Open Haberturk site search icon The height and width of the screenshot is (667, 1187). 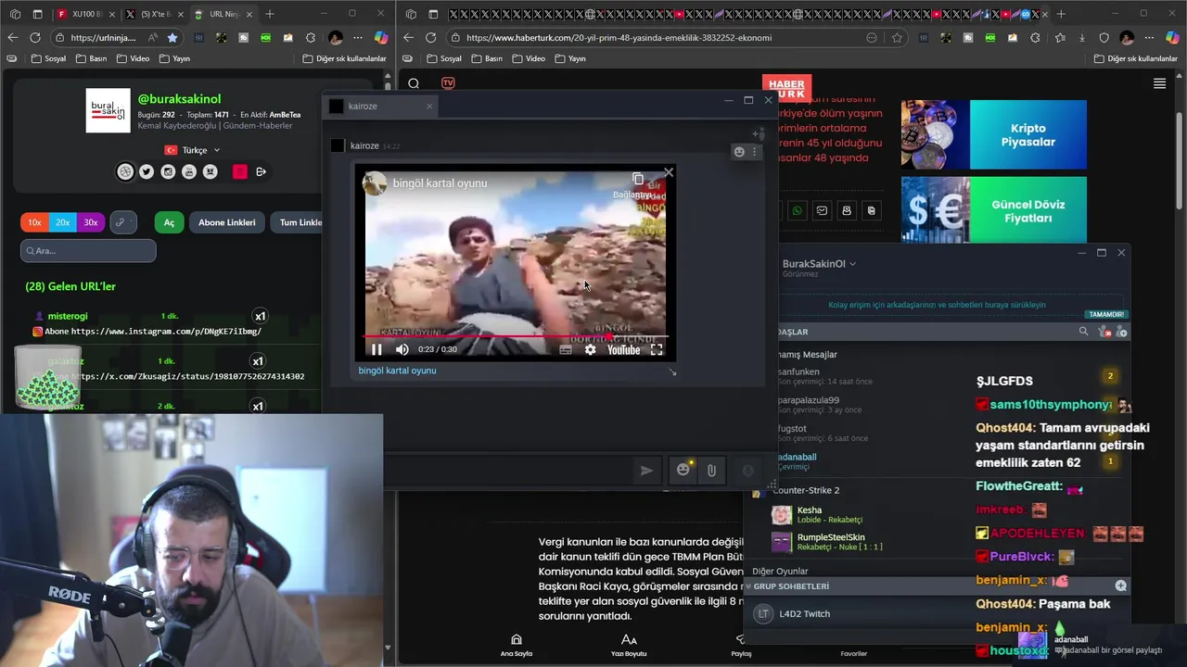pos(414,83)
